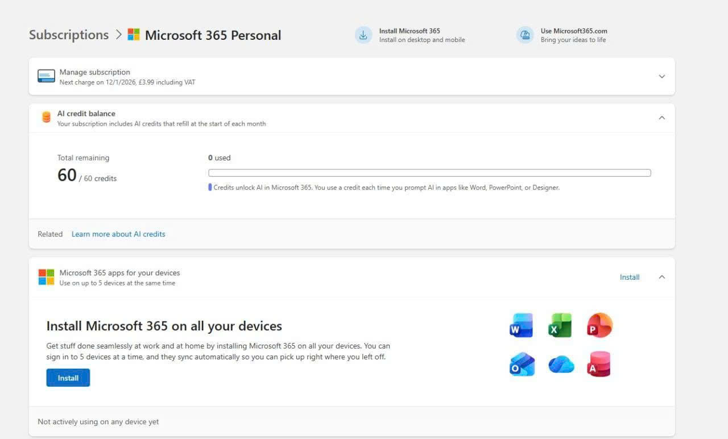
Task: Click the AI credits usage progress bar
Action: coord(429,173)
